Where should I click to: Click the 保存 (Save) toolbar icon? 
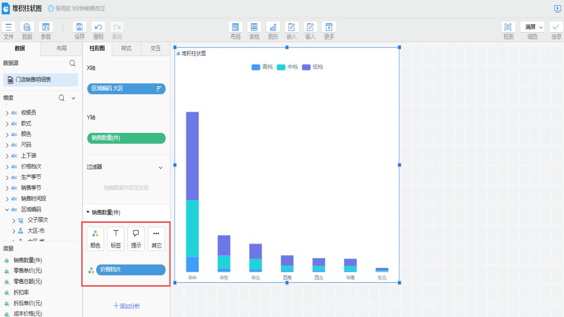(x=79, y=27)
